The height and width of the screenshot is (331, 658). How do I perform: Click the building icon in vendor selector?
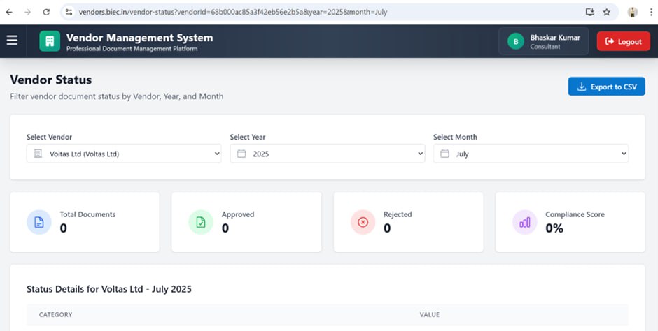[x=38, y=154]
